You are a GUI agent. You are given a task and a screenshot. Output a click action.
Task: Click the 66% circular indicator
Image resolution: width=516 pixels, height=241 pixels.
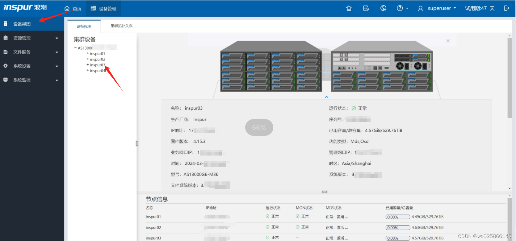[x=259, y=127]
